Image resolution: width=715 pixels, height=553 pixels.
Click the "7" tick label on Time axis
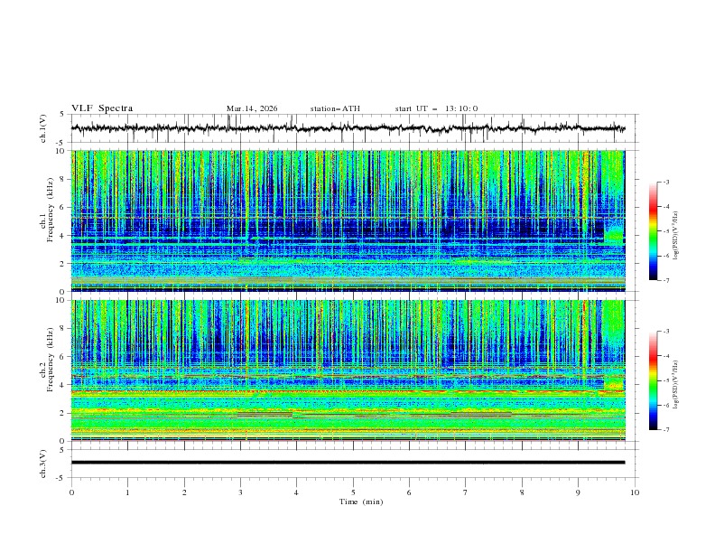[x=466, y=492]
